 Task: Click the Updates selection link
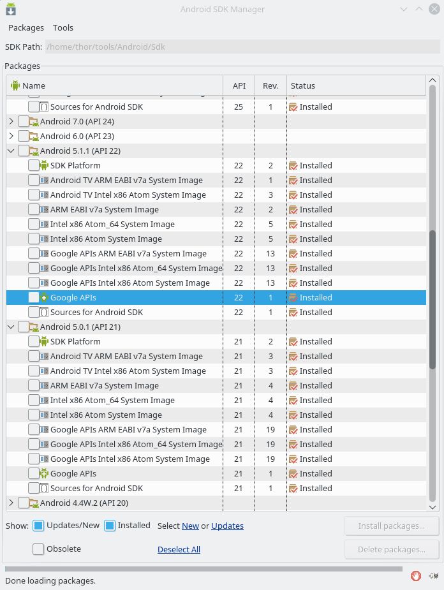tap(227, 526)
